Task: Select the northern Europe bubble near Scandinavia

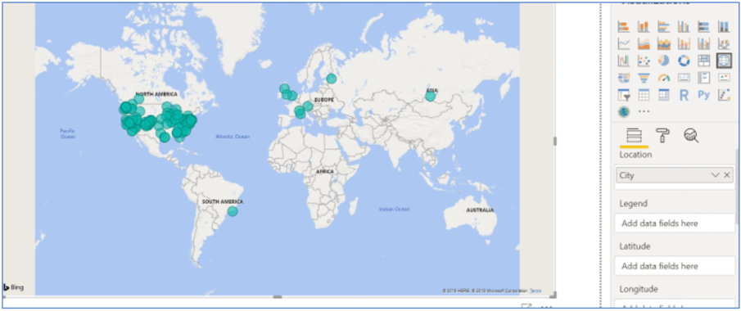Action: 332,79
